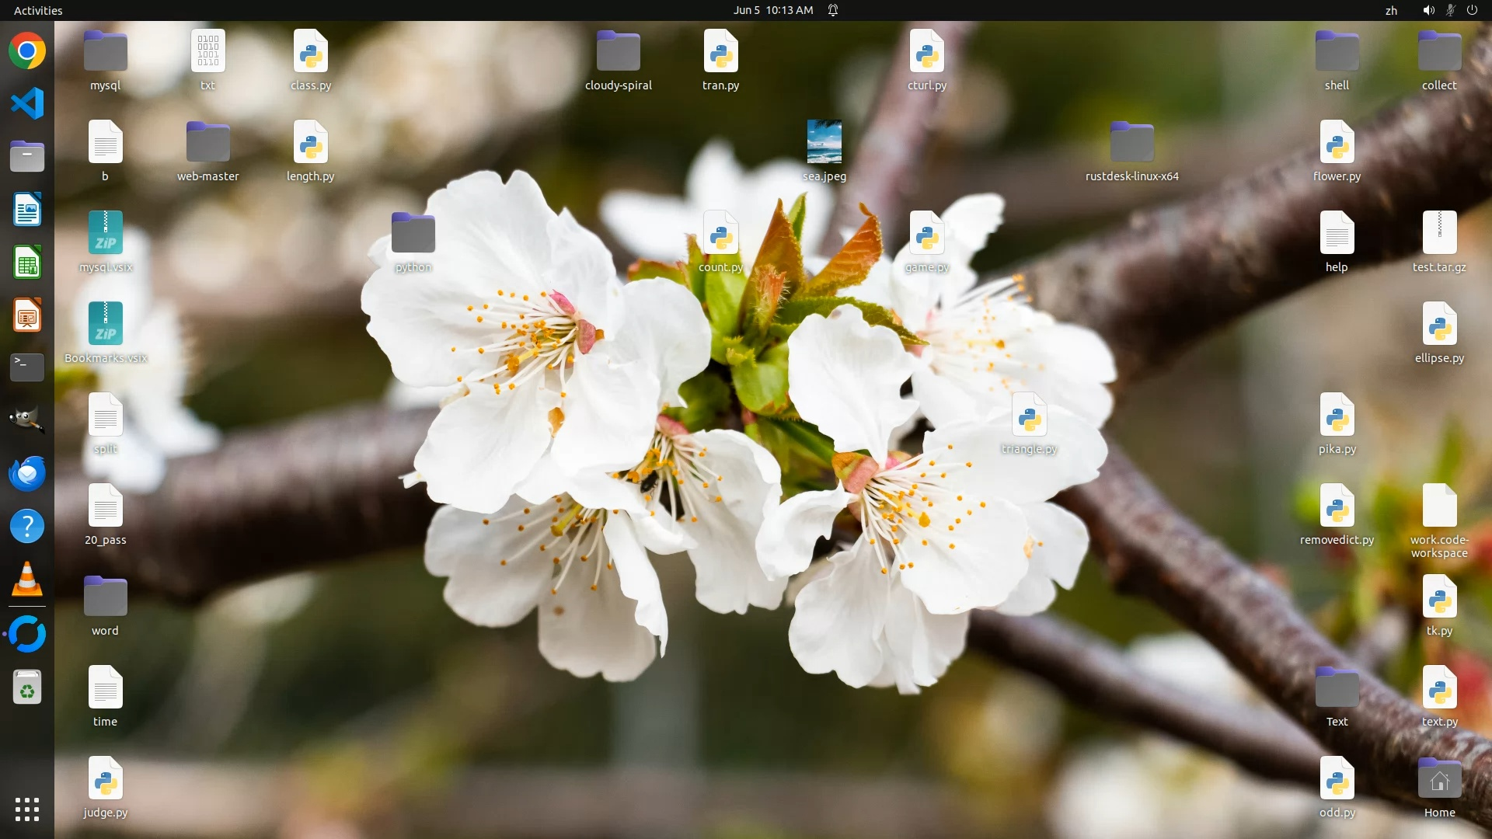The width and height of the screenshot is (1492, 839).
Task: Open Thunderbird mail from dock
Action: pos(27,473)
